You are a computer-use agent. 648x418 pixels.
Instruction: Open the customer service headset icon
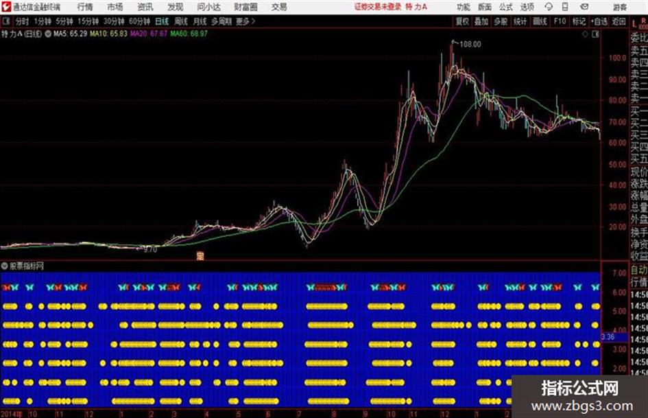[549, 7]
